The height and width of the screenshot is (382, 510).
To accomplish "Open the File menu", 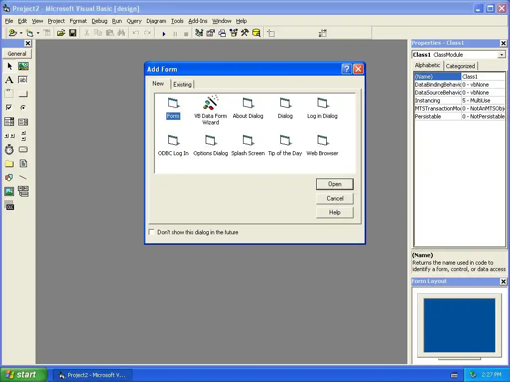I will (9, 21).
